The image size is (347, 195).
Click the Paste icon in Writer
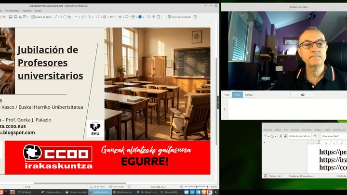tap(272, 136)
